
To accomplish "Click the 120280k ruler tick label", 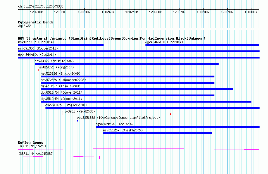I will coord(203,12).
